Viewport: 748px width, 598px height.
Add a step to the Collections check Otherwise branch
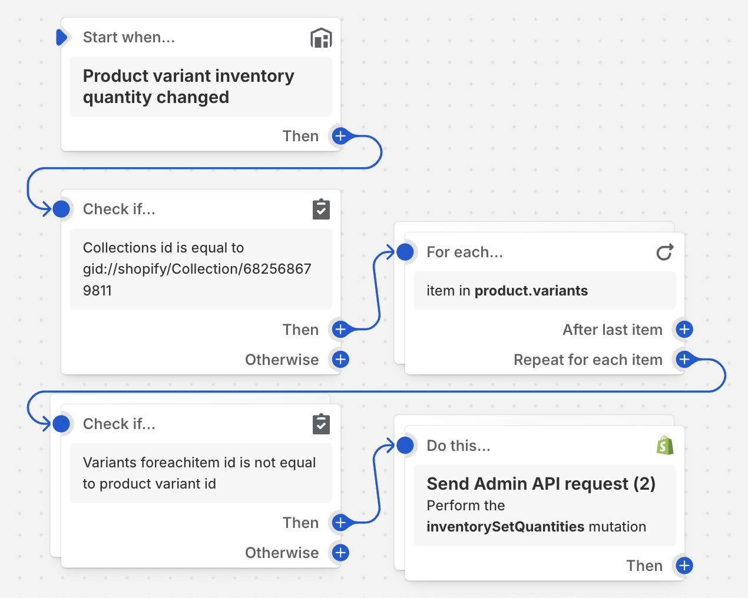pyautogui.click(x=340, y=360)
